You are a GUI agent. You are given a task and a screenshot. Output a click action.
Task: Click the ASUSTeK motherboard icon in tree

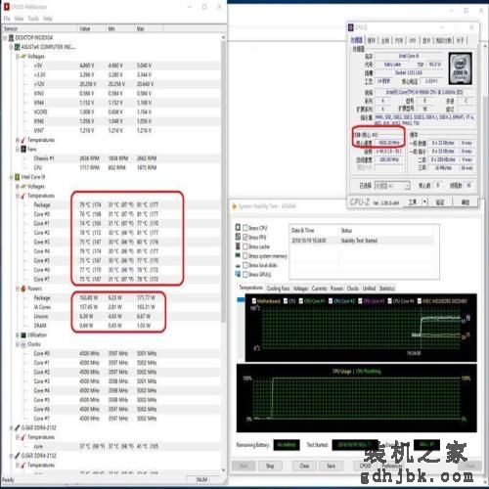click(18, 47)
